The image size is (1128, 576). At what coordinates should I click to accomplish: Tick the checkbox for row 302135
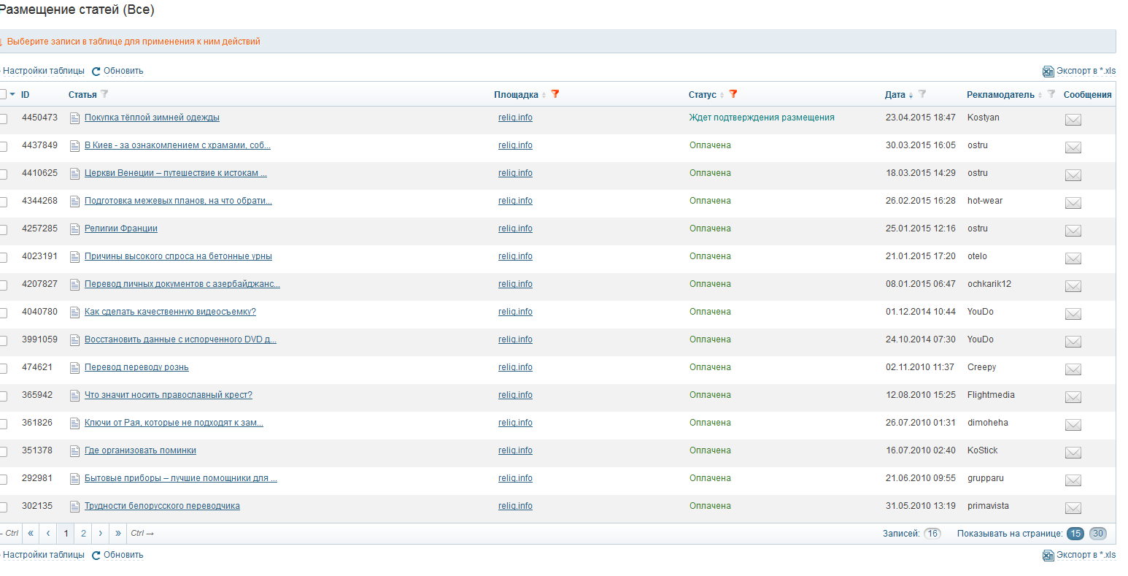pos(3,507)
